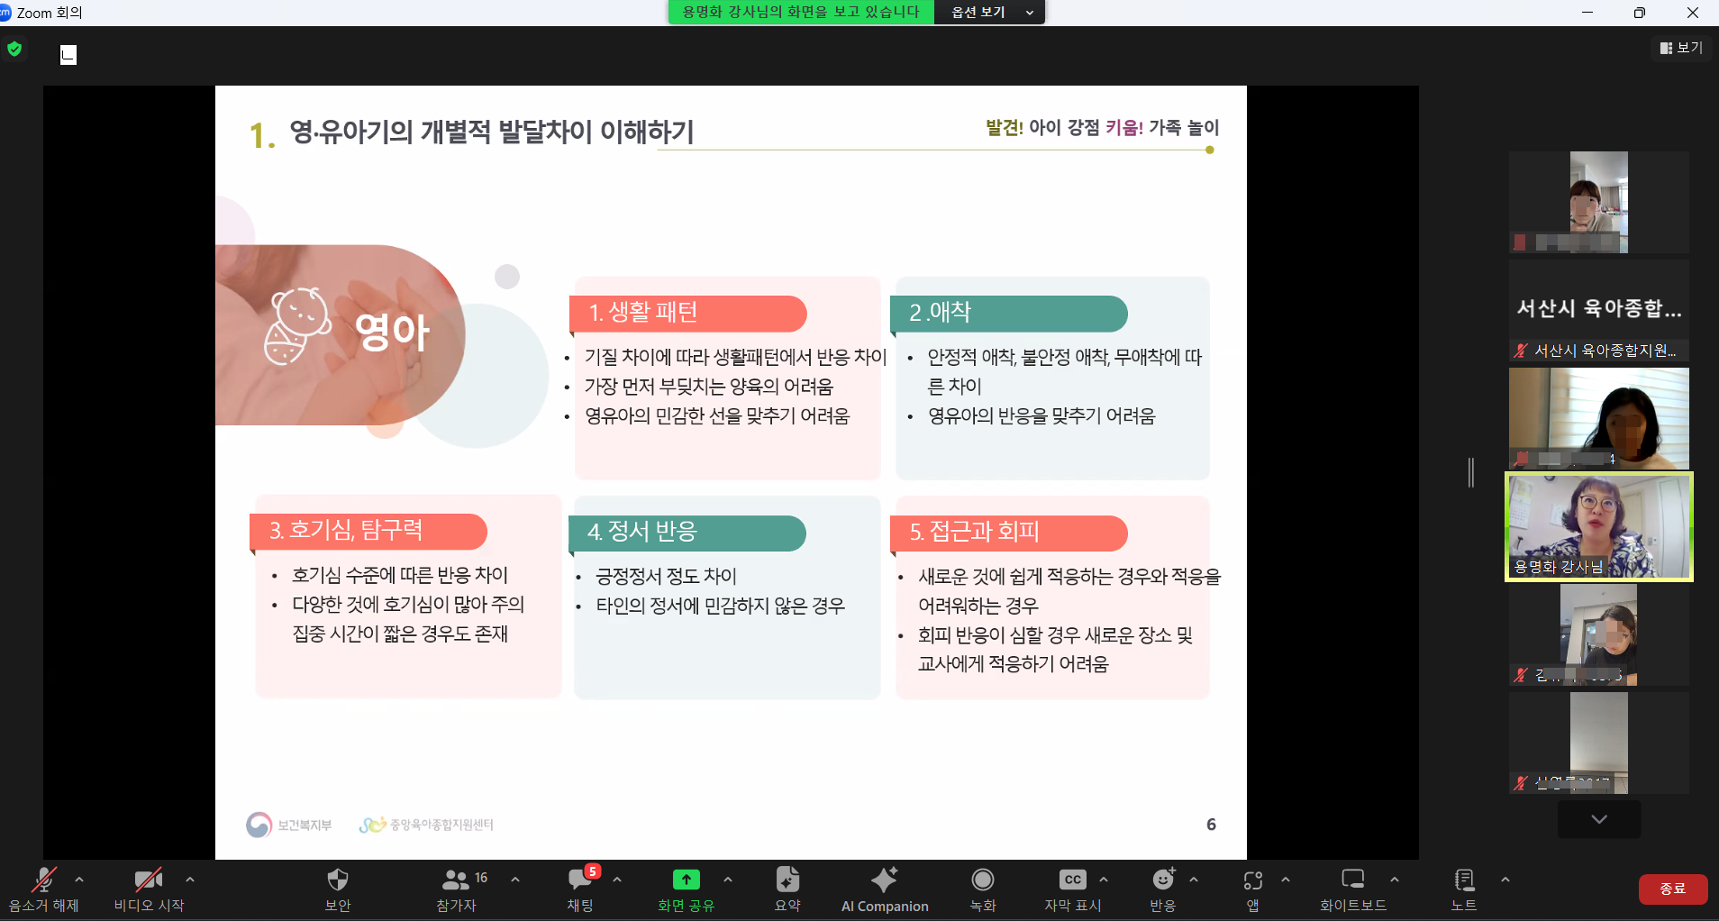Expand chat options caret beside 채팅
The width and height of the screenshot is (1719, 921).
coord(617,880)
